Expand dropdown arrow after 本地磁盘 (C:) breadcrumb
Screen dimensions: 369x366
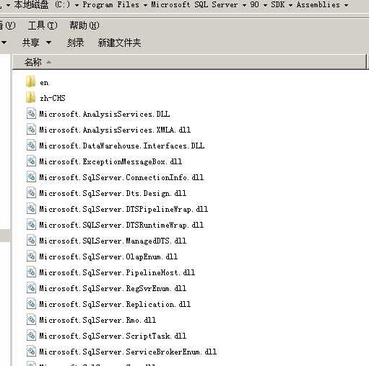click(77, 5)
